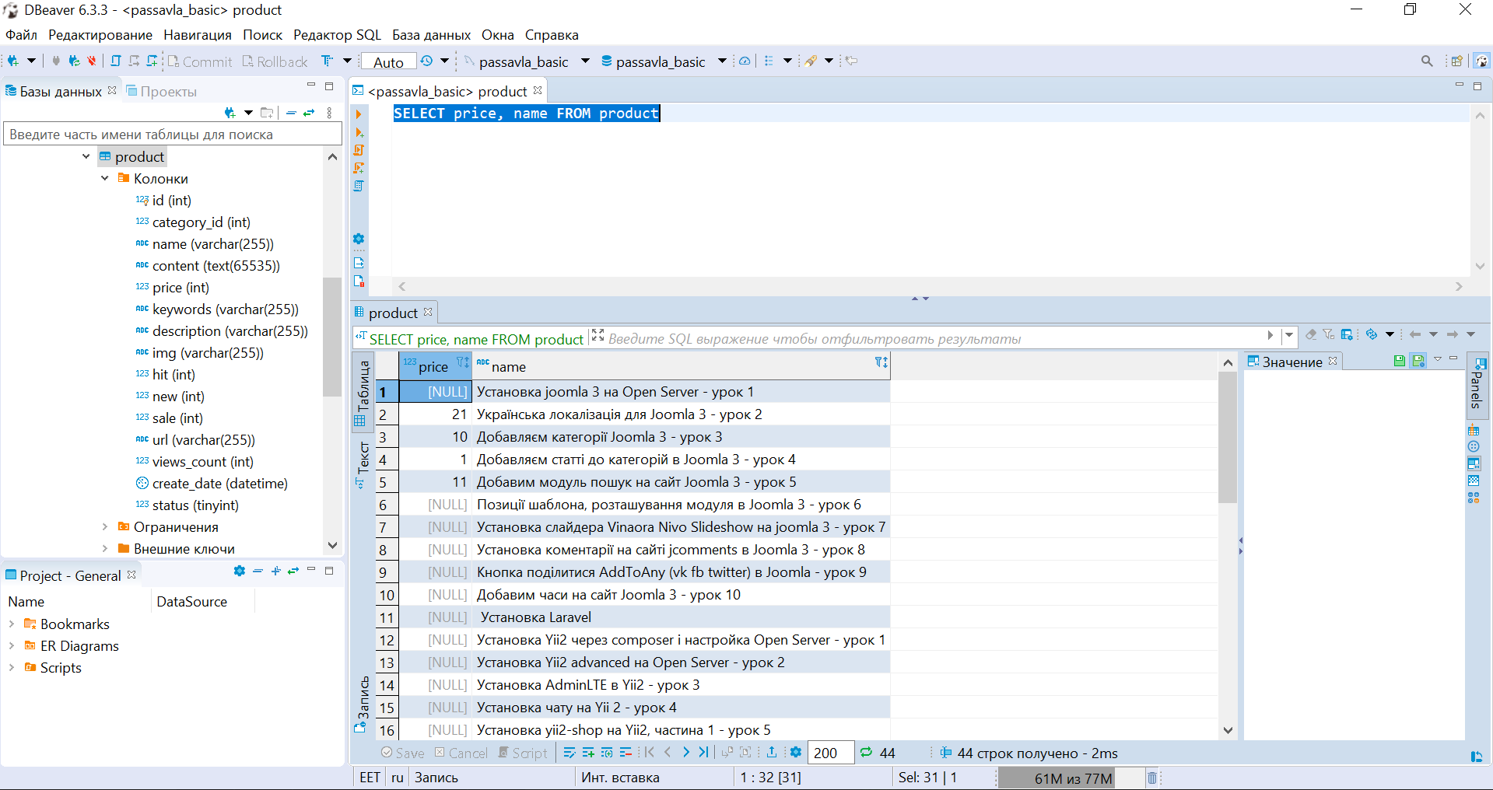Sort results by the price column header
The width and height of the screenshot is (1493, 790).
click(x=433, y=366)
